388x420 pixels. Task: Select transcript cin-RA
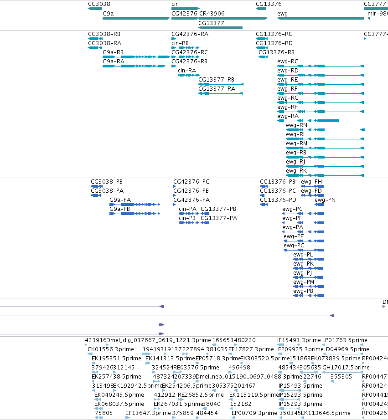tap(189, 75)
